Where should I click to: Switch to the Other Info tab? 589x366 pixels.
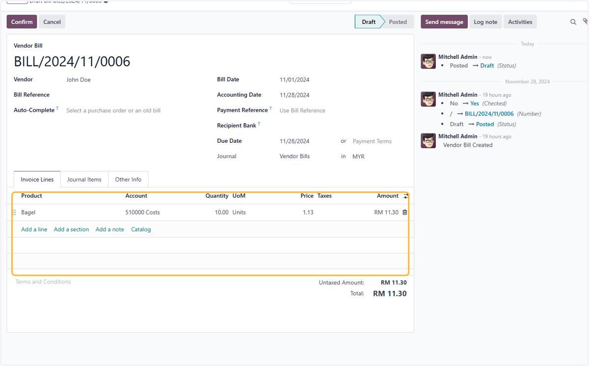coord(128,180)
